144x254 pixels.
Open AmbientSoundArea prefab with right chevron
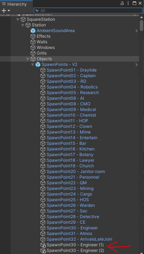136,31
